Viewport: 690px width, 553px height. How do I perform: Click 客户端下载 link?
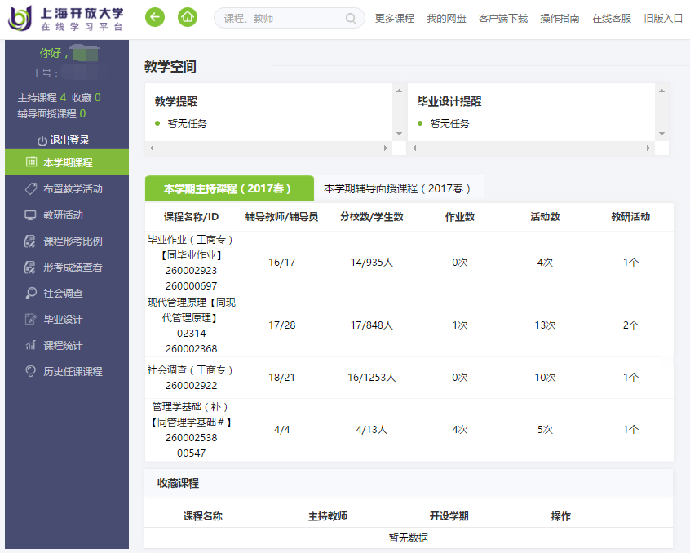[503, 19]
